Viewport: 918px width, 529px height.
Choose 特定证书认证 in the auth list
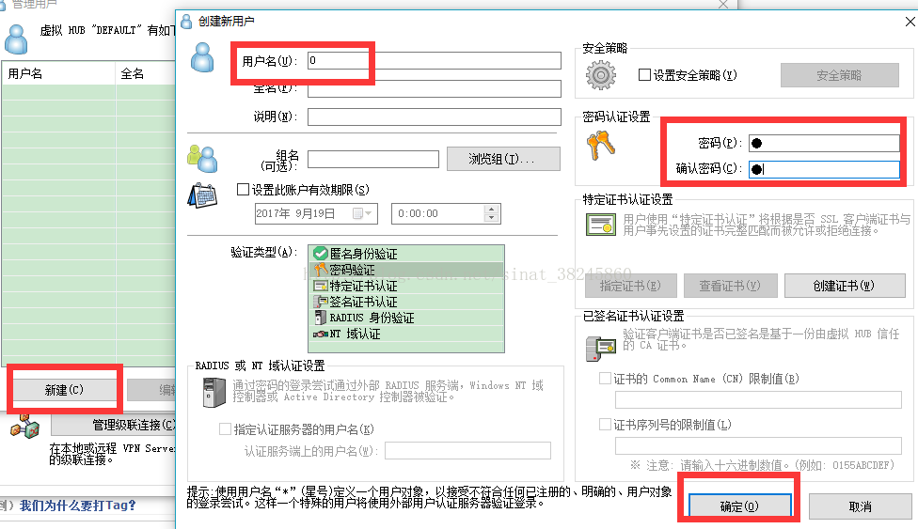tap(363, 286)
